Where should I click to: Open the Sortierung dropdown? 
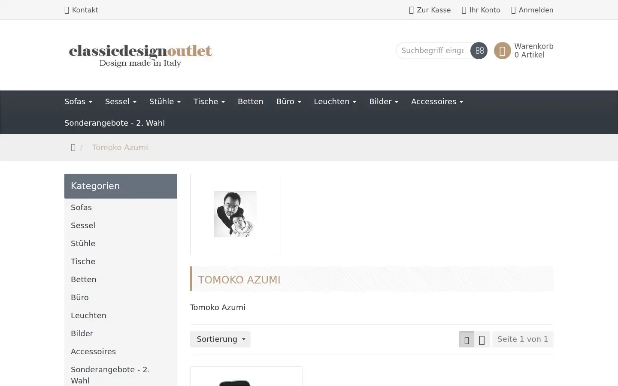[220, 339]
